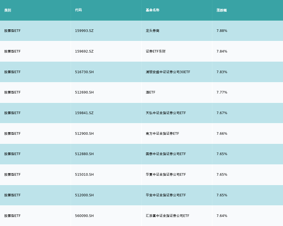Click 股票型ETF in the 512880.SH row
The image size is (283, 226).
coord(12,154)
